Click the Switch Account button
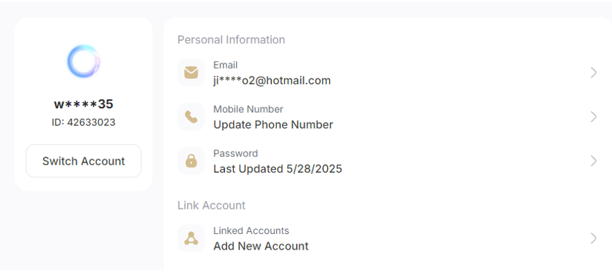The width and height of the screenshot is (612, 272). [x=84, y=160]
